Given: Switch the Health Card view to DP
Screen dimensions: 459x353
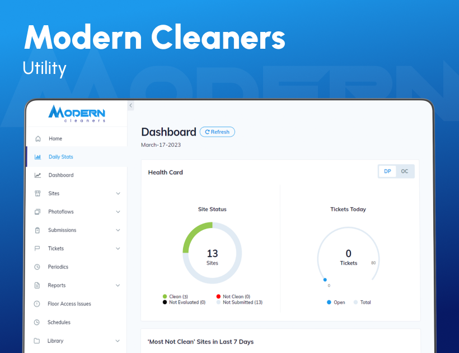Looking at the screenshot, I should click(387, 171).
